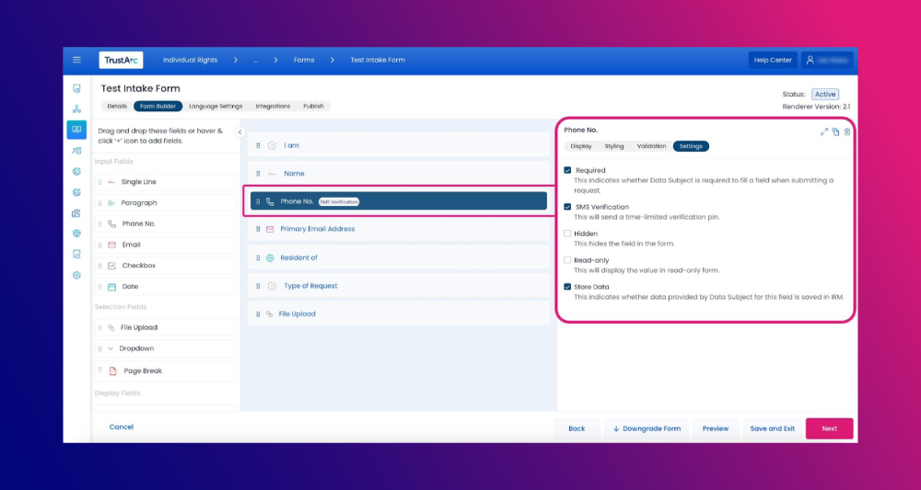This screenshot has width=921, height=490.
Task: Enable the Read-only checkbox
Action: point(567,260)
